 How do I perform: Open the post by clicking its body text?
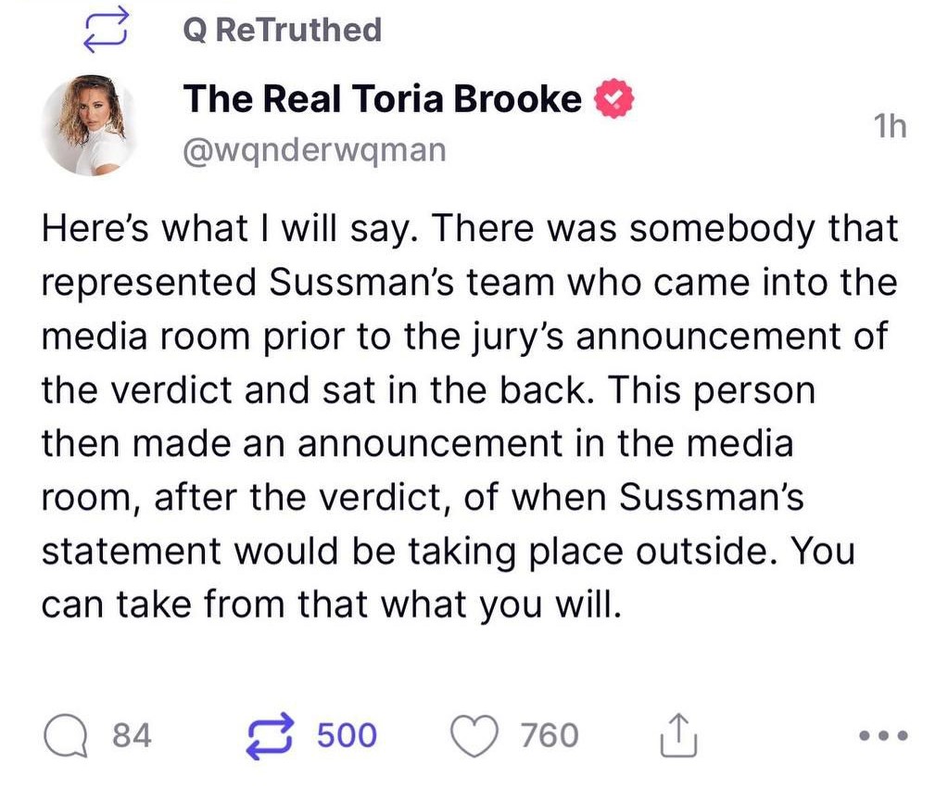tap(469, 416)
